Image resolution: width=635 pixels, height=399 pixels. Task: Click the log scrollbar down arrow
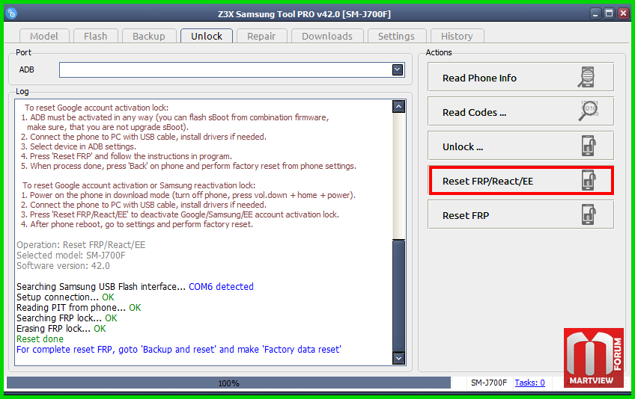(398, 358)
